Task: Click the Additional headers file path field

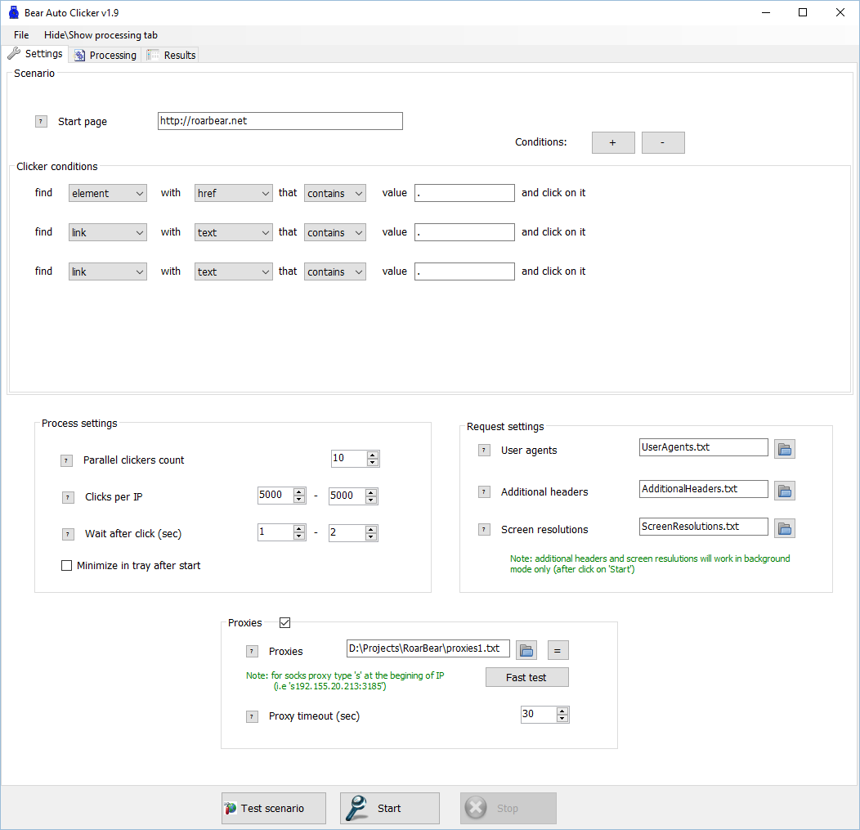Action: click(x=704, y=489)
